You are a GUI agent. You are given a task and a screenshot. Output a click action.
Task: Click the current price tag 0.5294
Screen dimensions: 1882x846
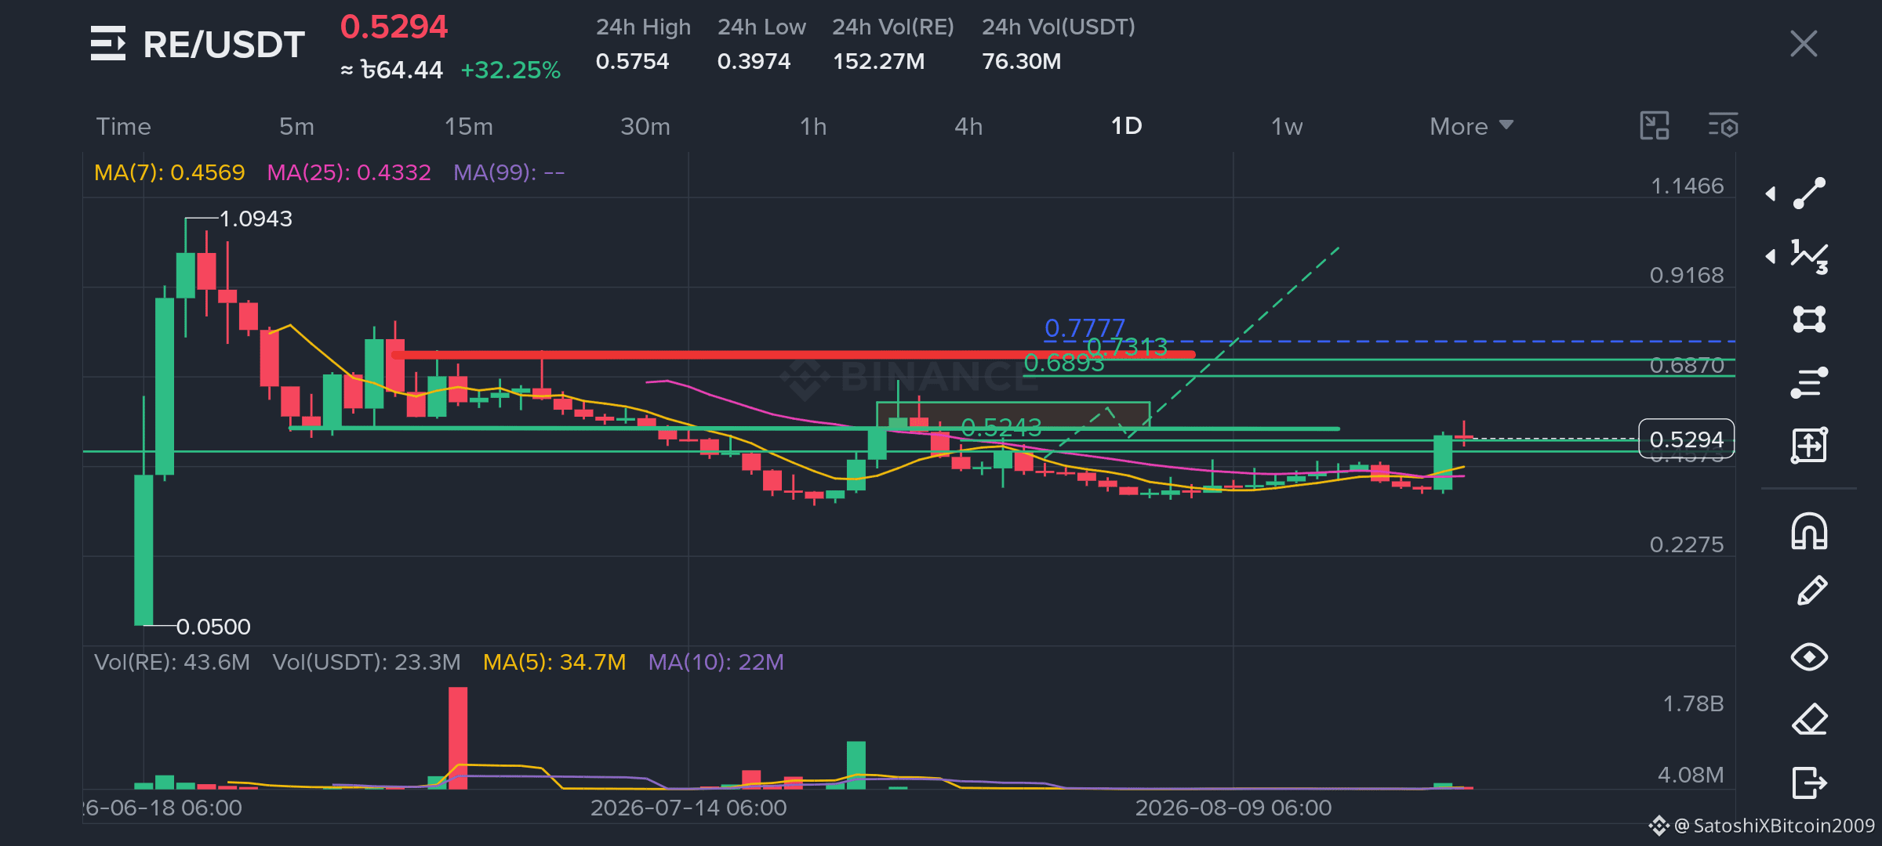click(1686, 439)
